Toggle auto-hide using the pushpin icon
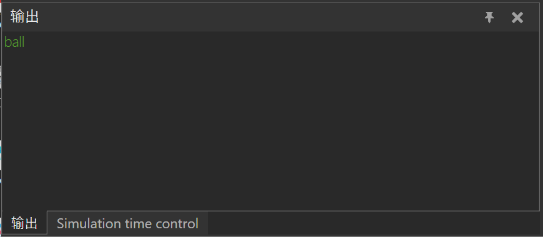543x237 pixels. (489, 17)
